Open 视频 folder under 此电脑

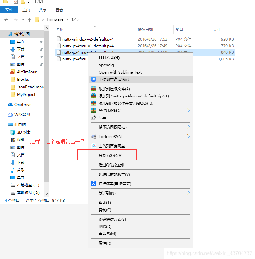click(x=21, y=140)
